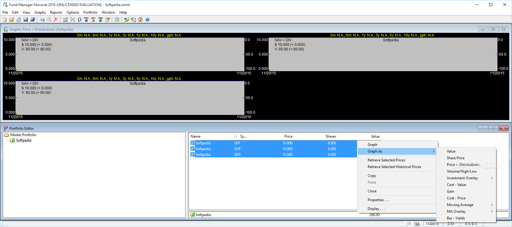Click the red X Delete toolbar icon
512x227 pixels.
click(56, 19)
